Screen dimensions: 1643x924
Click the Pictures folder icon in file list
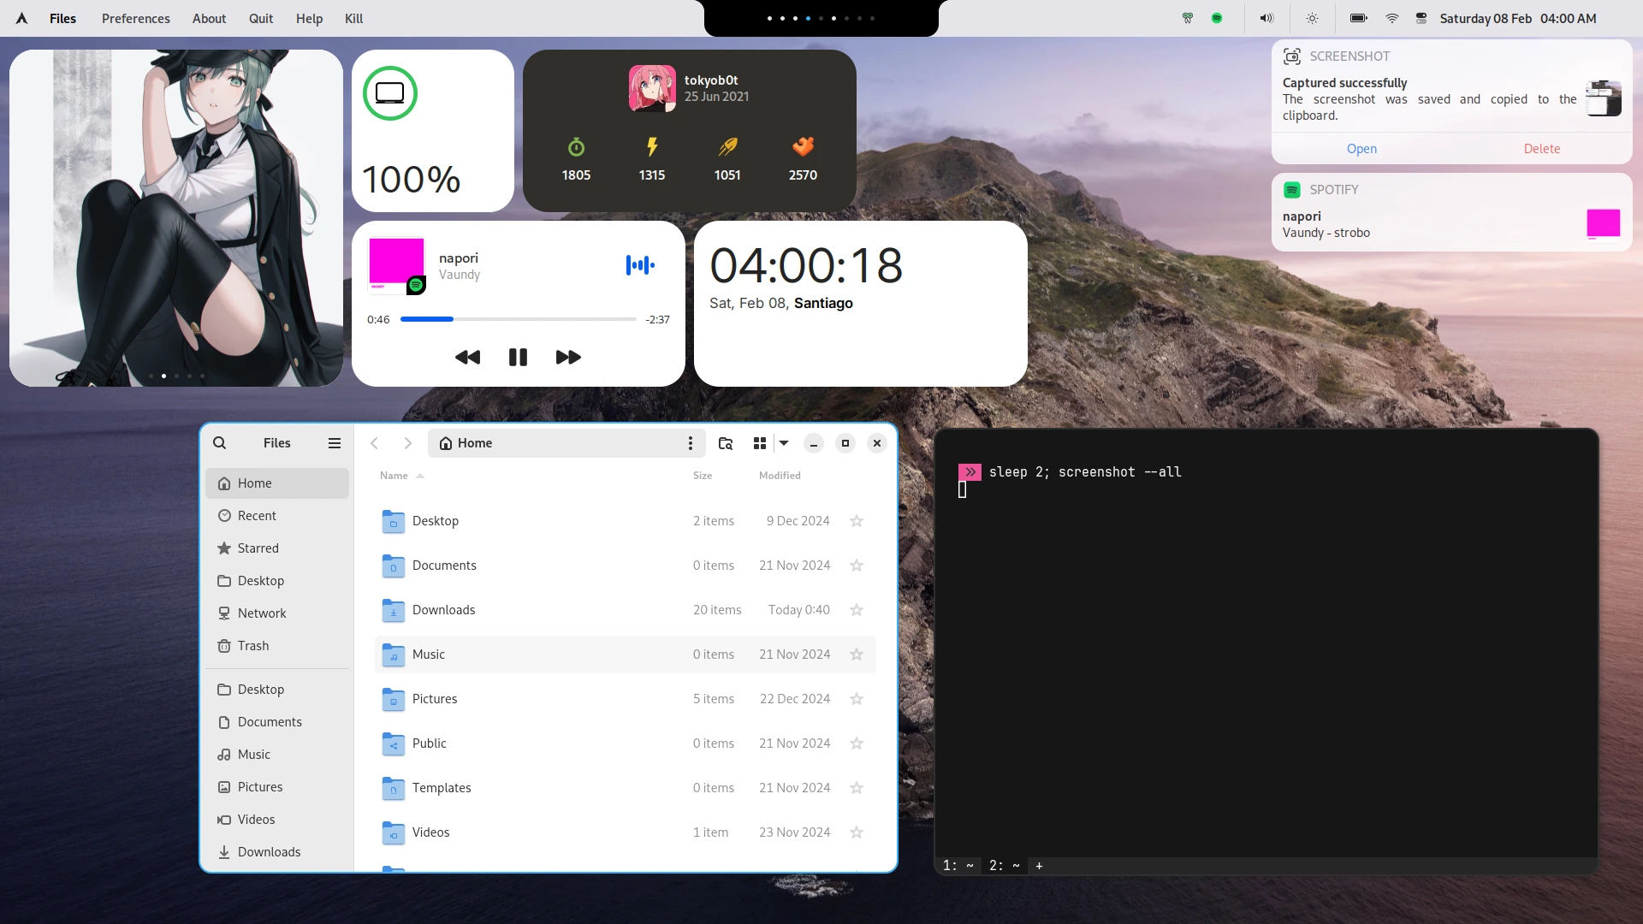[393, 699]
